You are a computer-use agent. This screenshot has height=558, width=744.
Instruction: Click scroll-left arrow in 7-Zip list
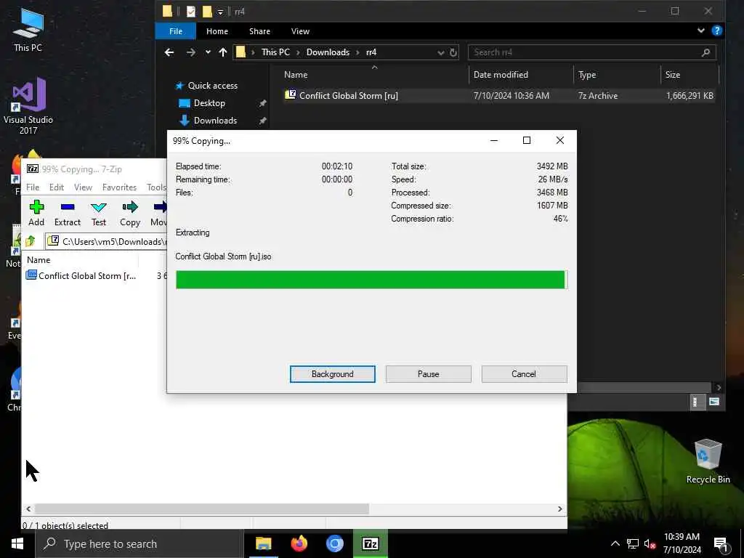tap(28, 509)
